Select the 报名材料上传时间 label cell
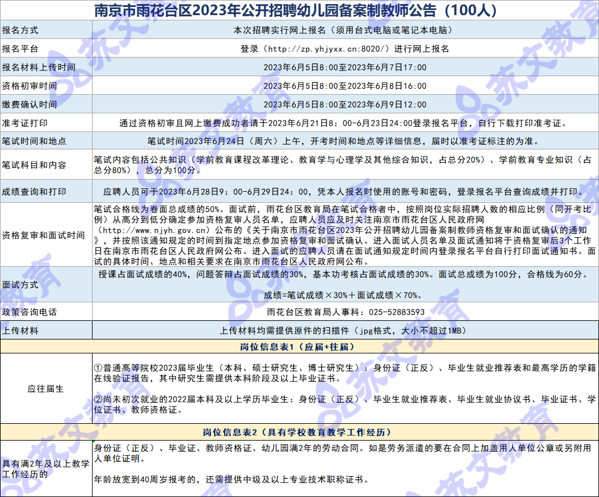This screenshot has width=599, height=497. (x=46, y=67)
